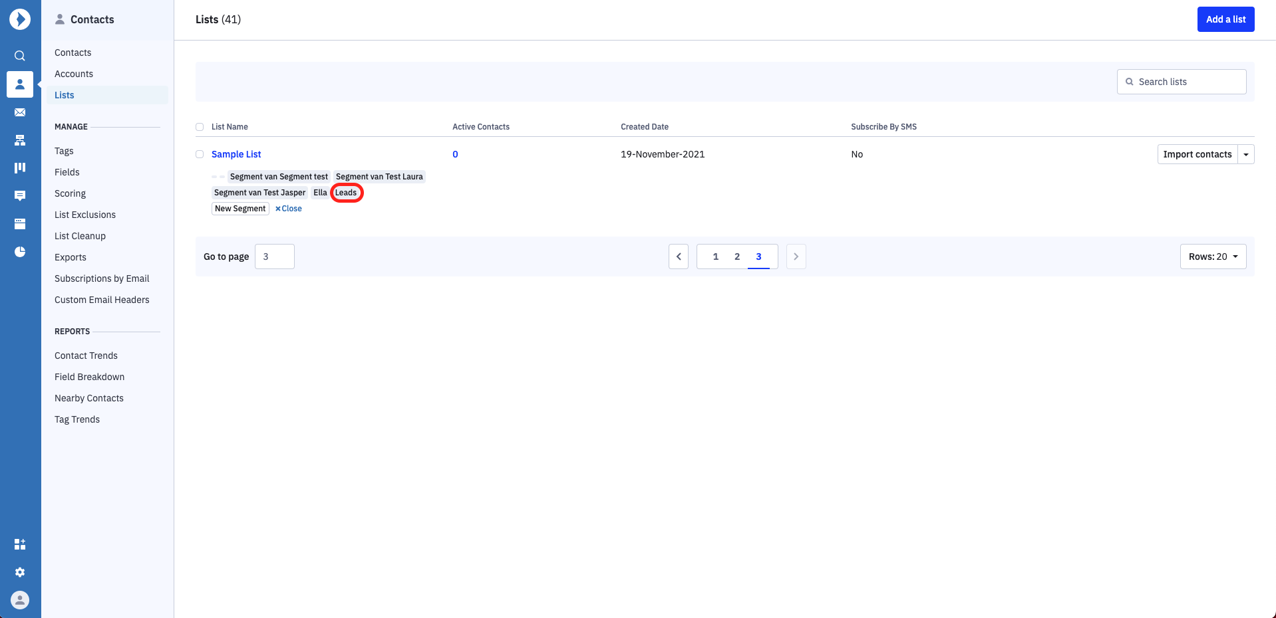
Task: Open the Site pages icon
Action: pyautogui.click(x=20, y=224)
